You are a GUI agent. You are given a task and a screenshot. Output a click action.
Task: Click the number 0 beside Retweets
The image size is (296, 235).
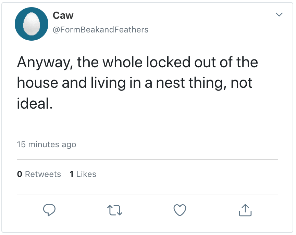pyautogui.click(x=20, y=174)
